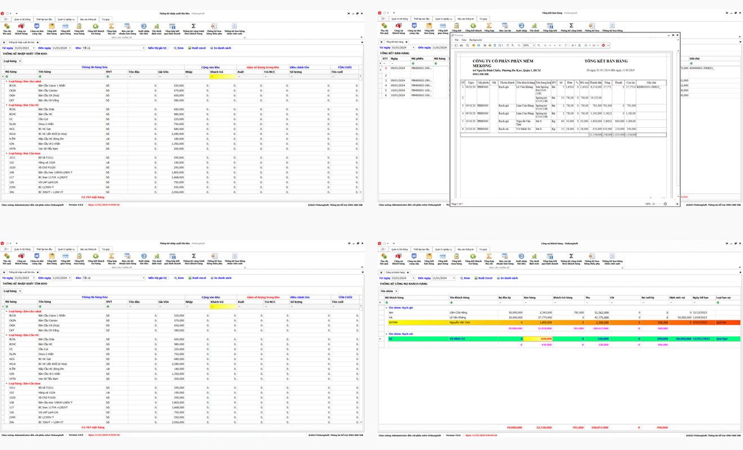Click 'Xuất Excel' button in bottom-right window

tap(484, 278)
